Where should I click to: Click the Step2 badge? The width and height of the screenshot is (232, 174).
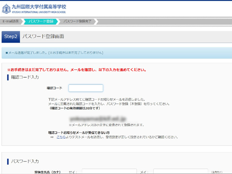11,37
